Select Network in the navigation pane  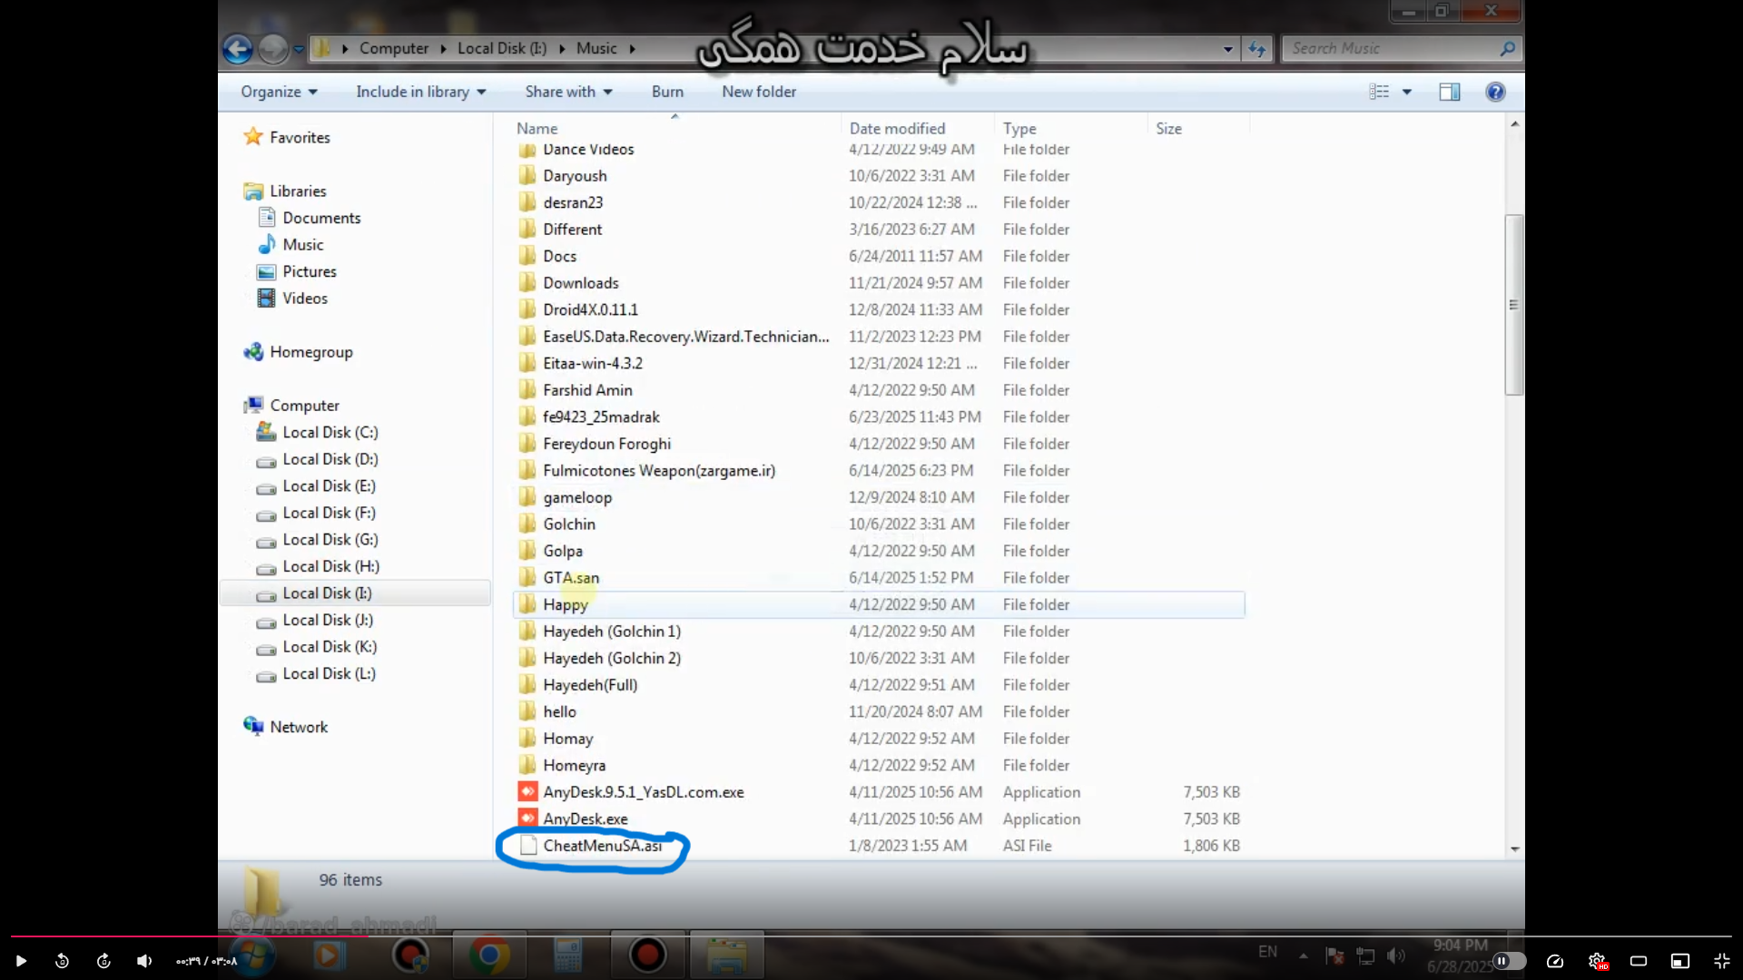(299, 728)
